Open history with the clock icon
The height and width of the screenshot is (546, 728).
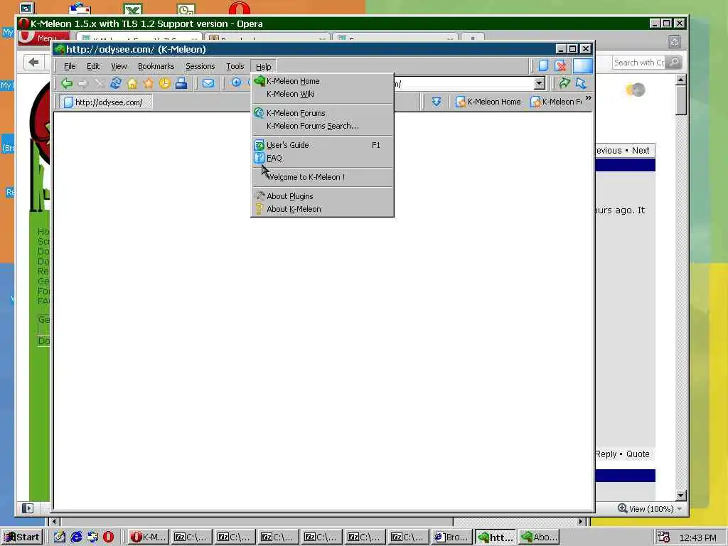[x=165, y=84]
